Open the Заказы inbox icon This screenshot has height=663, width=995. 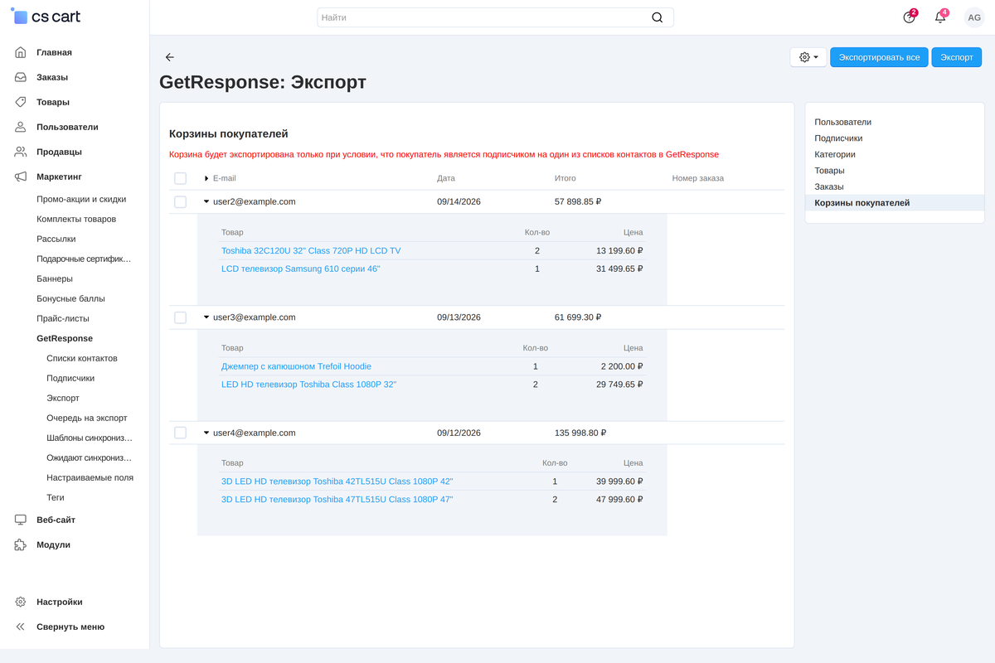[21, 77]
